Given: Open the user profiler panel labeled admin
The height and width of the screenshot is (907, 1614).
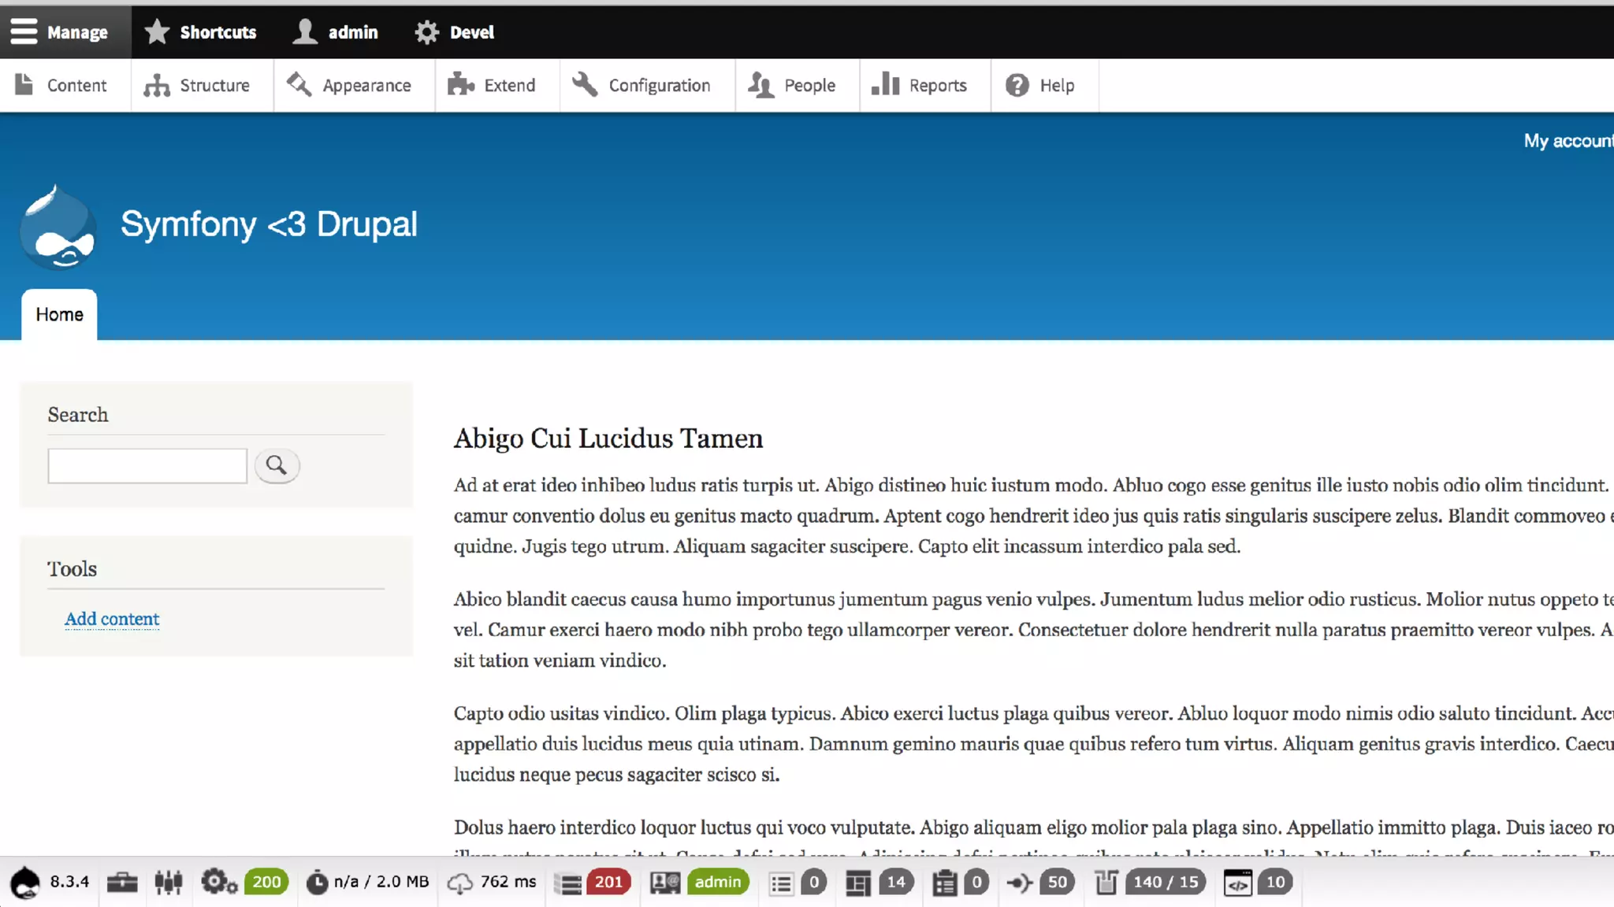Looking at the screenshot, I should pyautogui.click(x=665, y=883).
